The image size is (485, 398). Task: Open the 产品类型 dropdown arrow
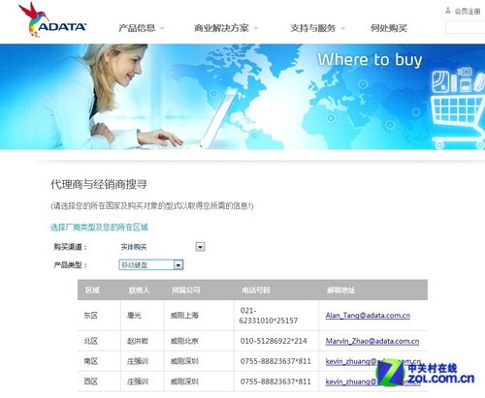coord(178,265)
